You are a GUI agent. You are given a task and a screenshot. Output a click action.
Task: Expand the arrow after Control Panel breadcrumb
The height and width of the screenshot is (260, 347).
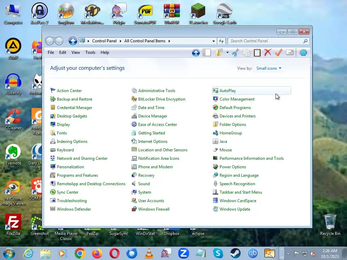tap(121, 41)
